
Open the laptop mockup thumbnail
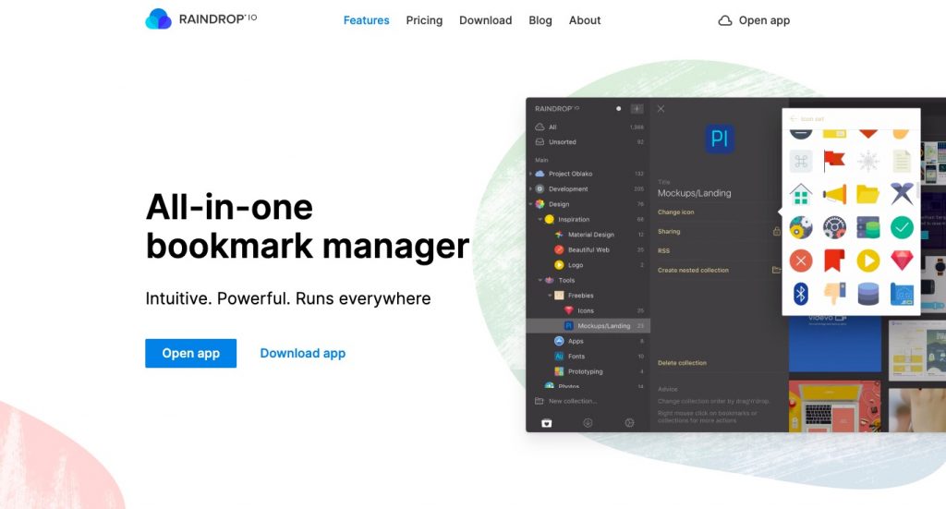point(835,406)
